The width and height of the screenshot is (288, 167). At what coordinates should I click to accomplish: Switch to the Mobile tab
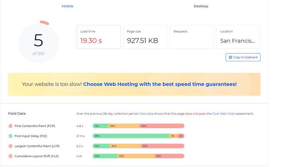click(68, 6)
